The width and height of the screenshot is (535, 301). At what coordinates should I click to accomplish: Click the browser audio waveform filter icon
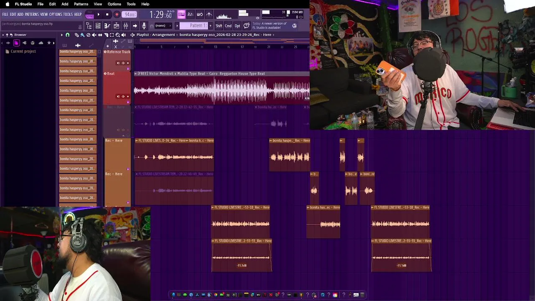click(8, 43)
